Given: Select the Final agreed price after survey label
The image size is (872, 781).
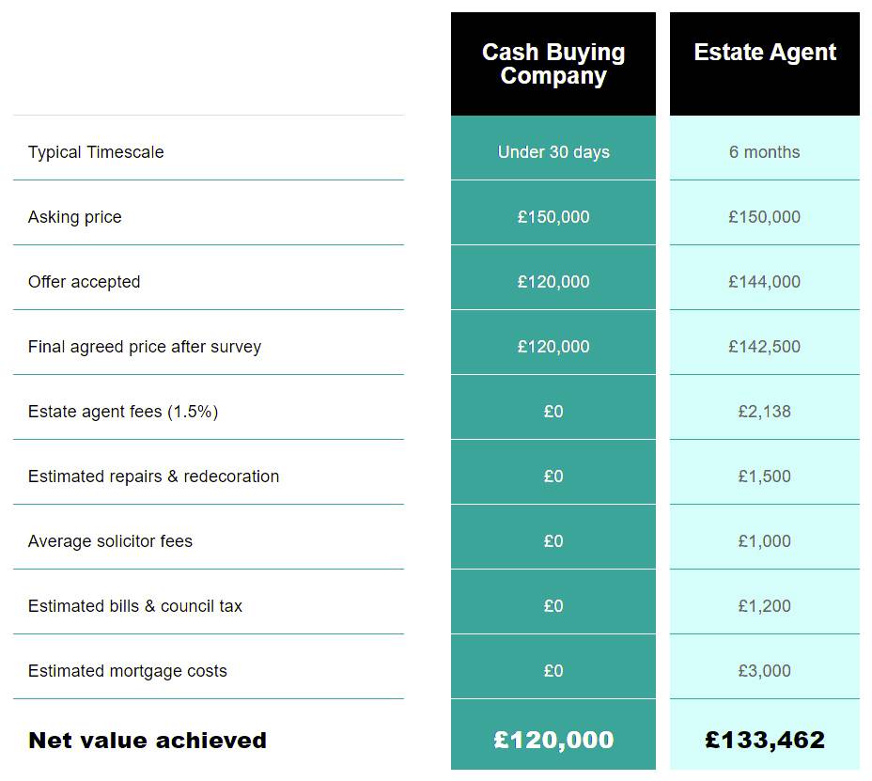Looking at the screenshot, I should pyautogui.click(x=145, y=347).
